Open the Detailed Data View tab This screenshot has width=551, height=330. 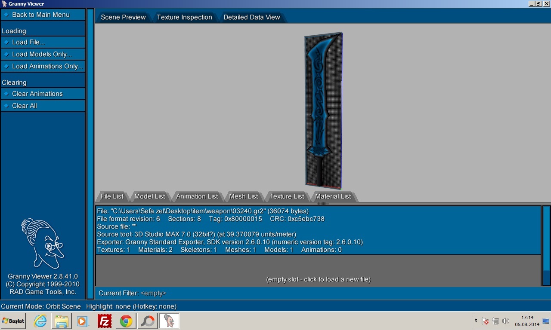pyautogui.click(x=251, y=17)
